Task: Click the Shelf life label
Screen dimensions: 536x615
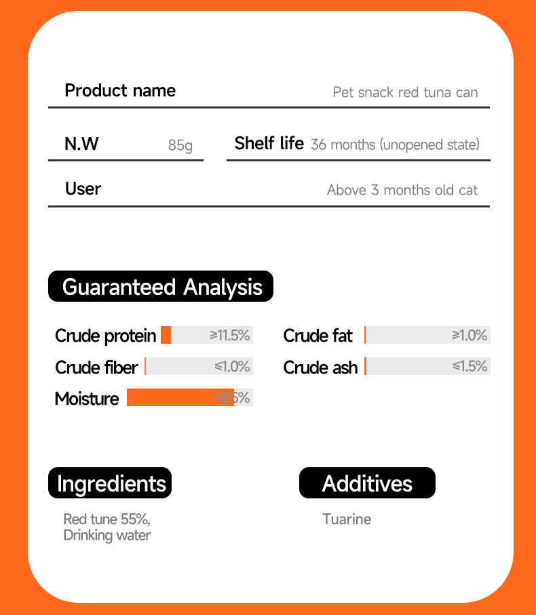Action: pyautogui.click(x=269, y=143)
